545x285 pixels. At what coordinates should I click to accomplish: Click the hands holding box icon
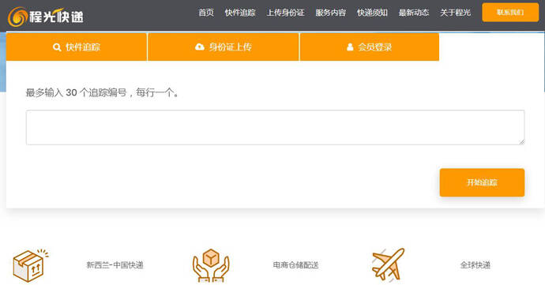click(211, 265)
